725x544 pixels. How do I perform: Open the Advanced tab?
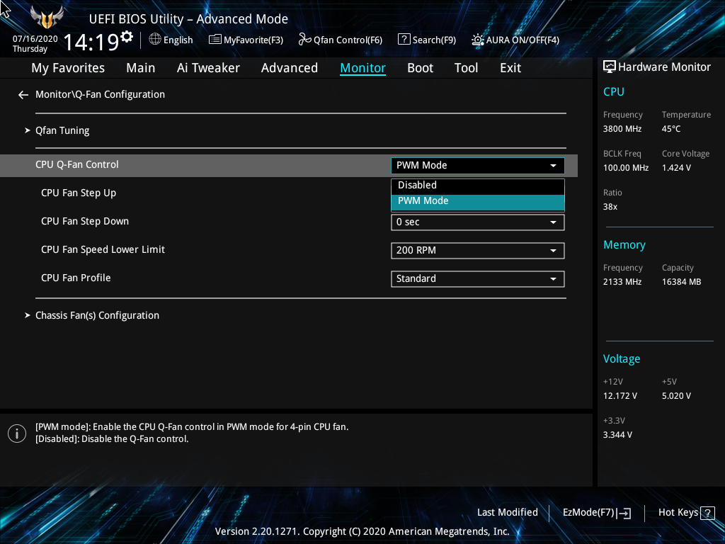[x=290, y=68]
